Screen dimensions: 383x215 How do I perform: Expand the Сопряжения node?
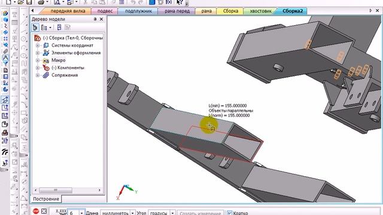pyautogui.click(x=38, y=75)
